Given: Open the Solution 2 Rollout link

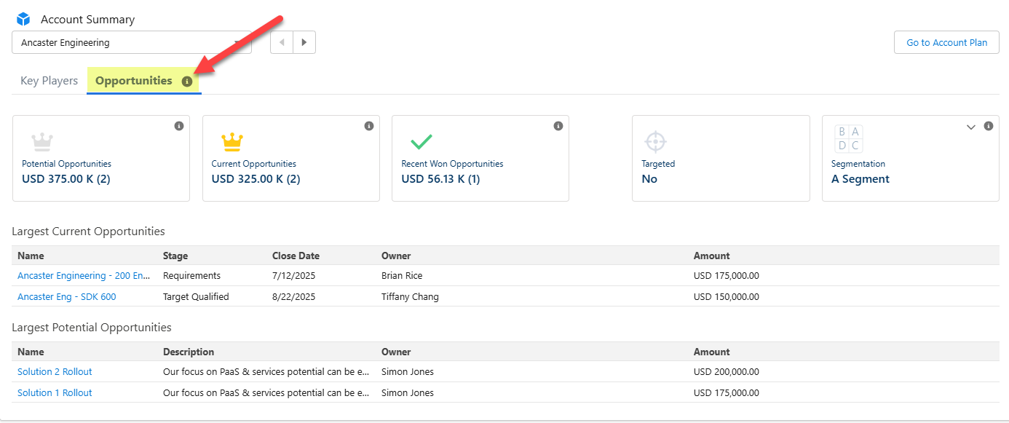Looking at the screenshot, I should point(55,371).
